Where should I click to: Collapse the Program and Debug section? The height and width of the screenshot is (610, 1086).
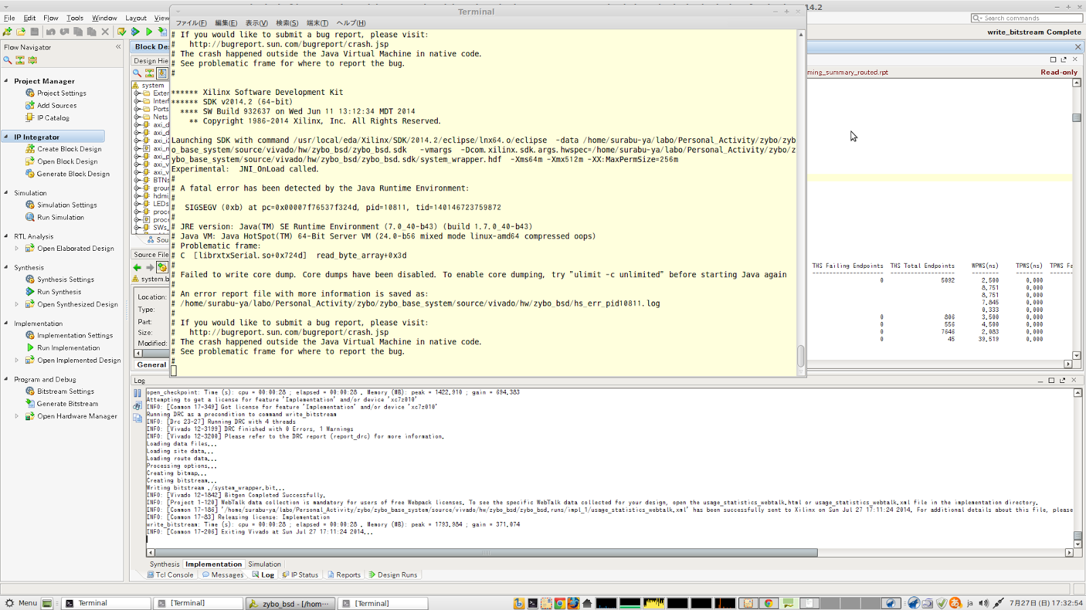point(7,380)
